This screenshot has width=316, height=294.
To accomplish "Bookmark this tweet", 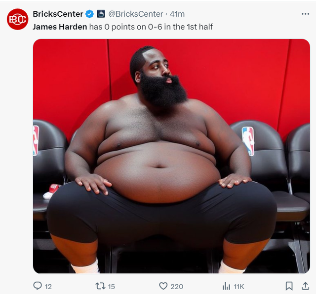I will point(289,286).
